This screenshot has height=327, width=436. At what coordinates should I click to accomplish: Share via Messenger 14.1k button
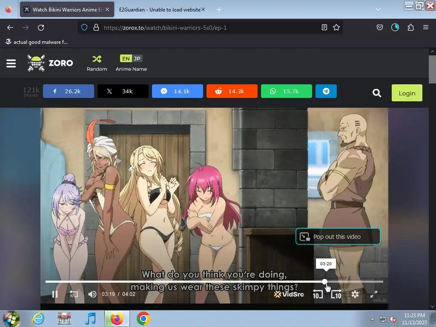178,91
